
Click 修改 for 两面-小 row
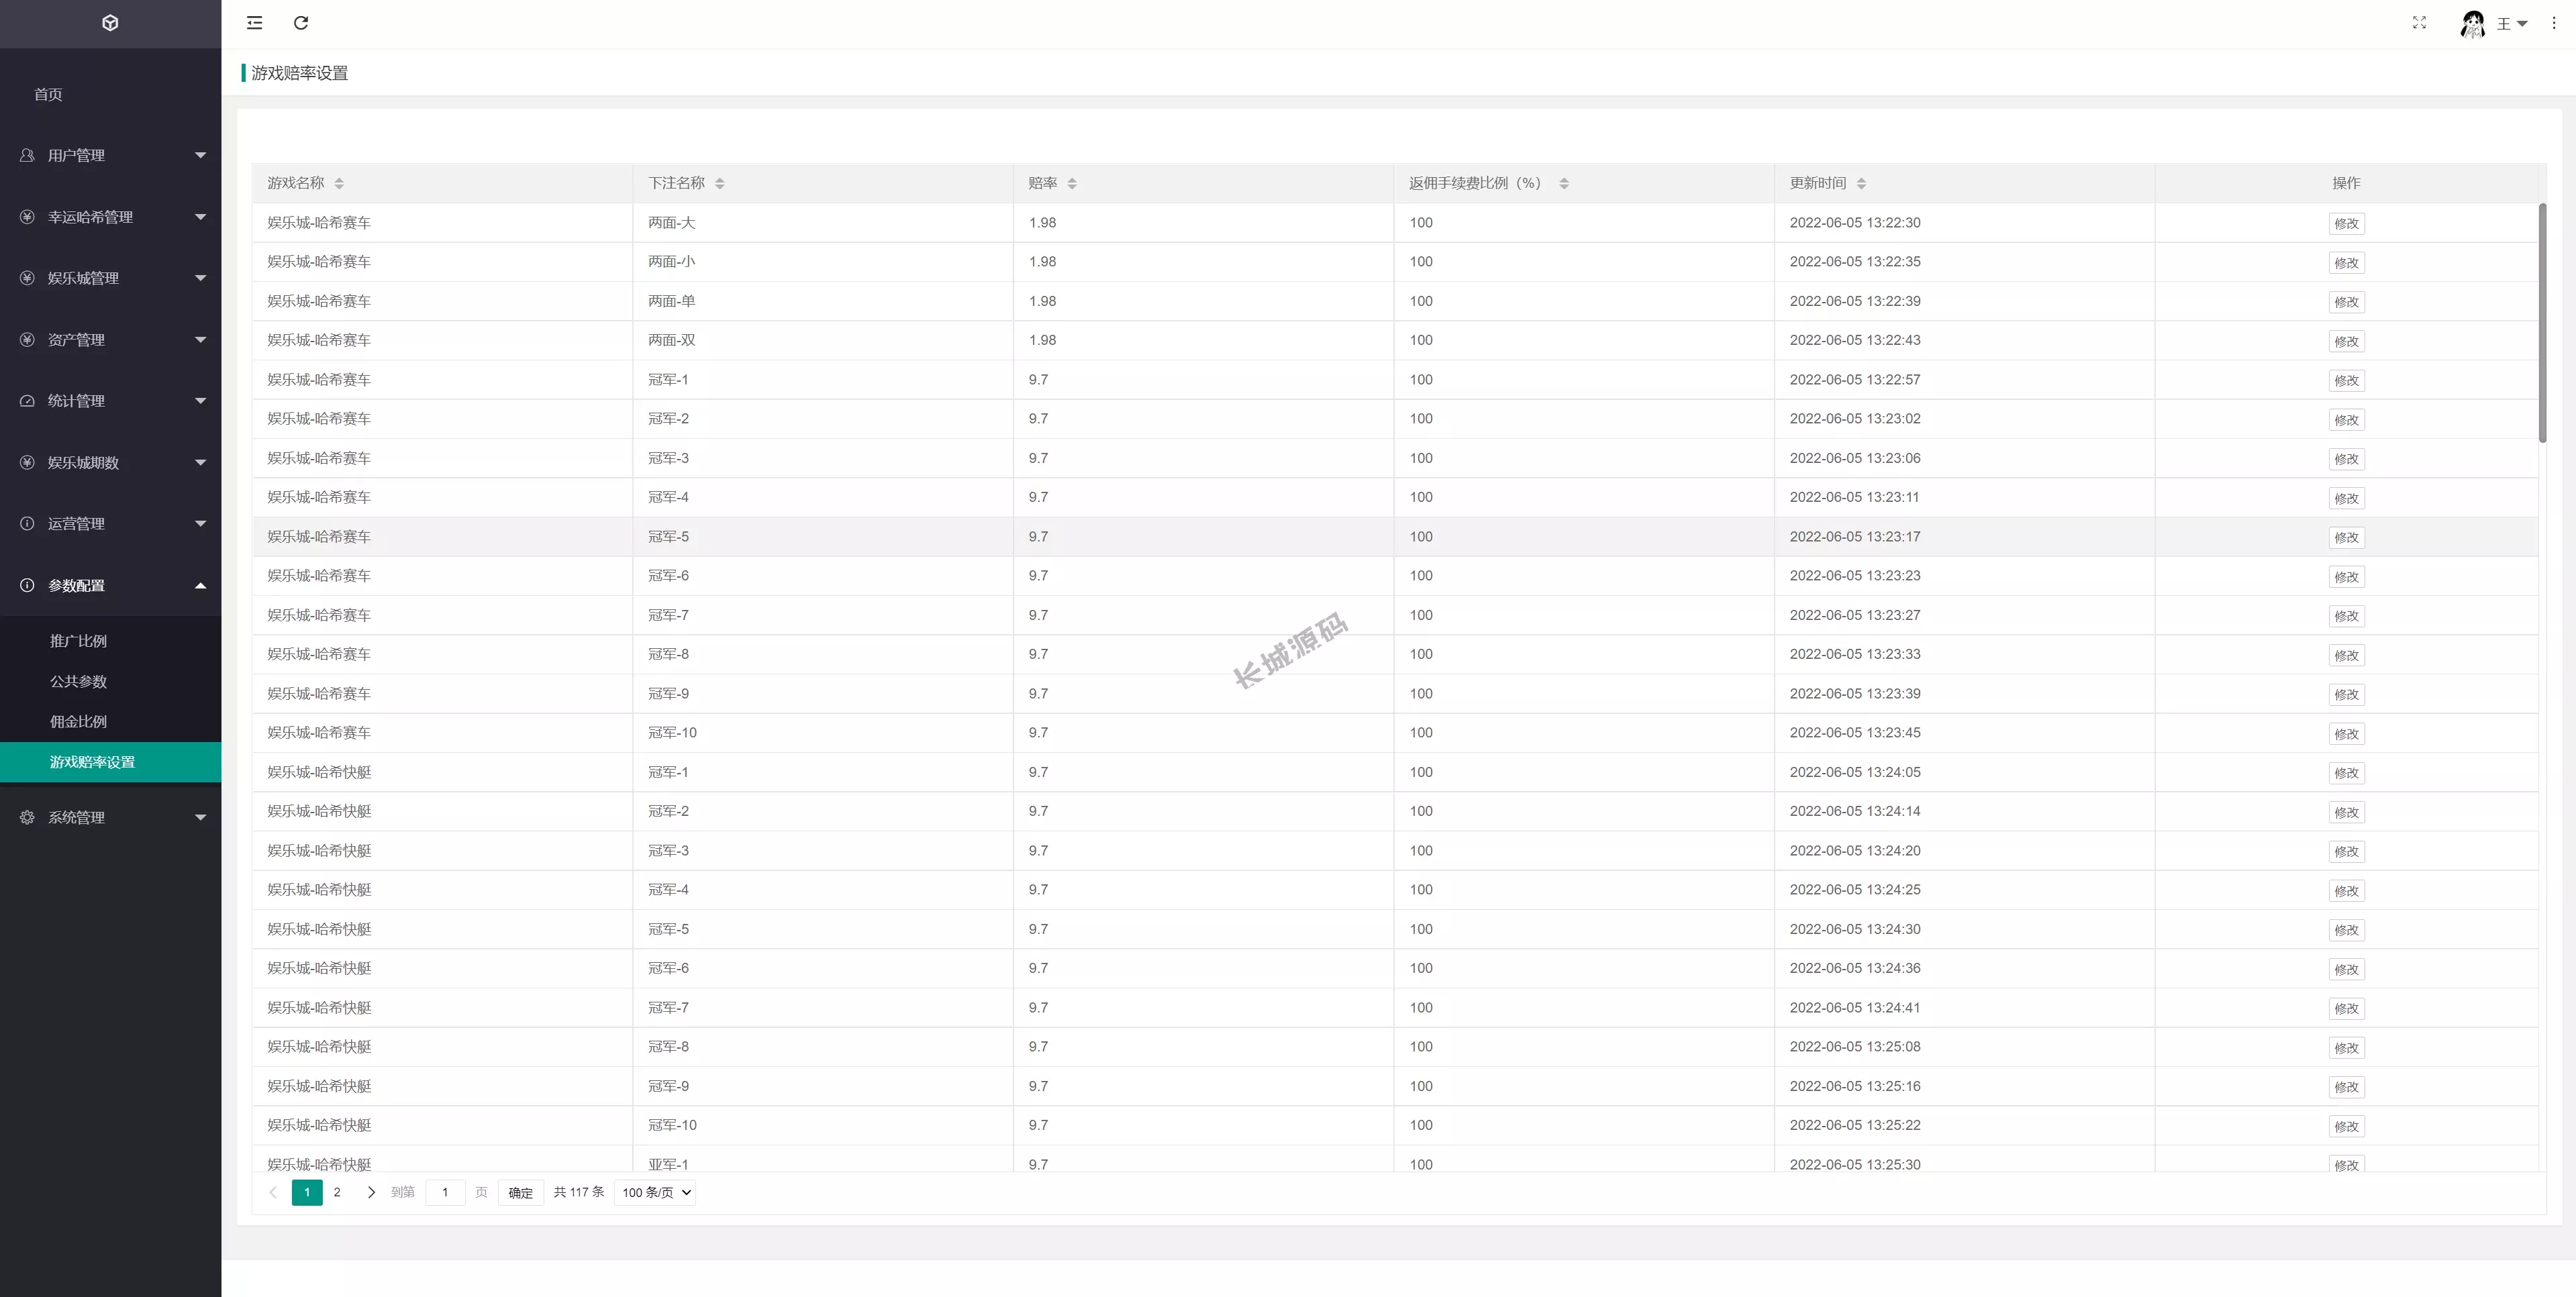point(2346,263)
